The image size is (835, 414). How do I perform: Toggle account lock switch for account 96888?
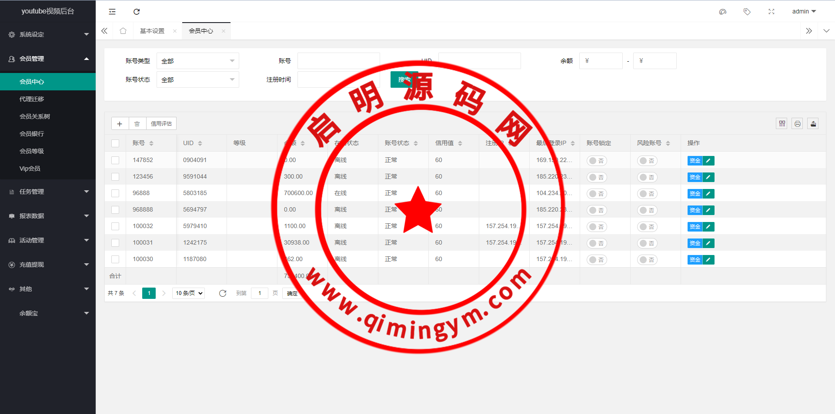tap(597, 194)
